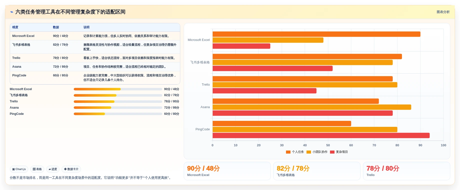Toggle the 小团队协作 legend item

317,152
